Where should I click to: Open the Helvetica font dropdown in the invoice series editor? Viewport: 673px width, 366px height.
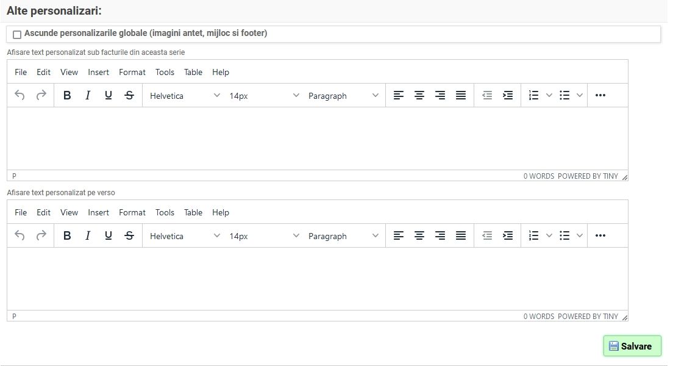(185, 96)
